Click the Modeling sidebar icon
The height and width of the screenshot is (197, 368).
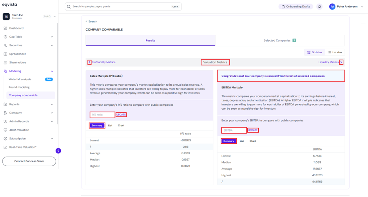[x=5, y=71]
